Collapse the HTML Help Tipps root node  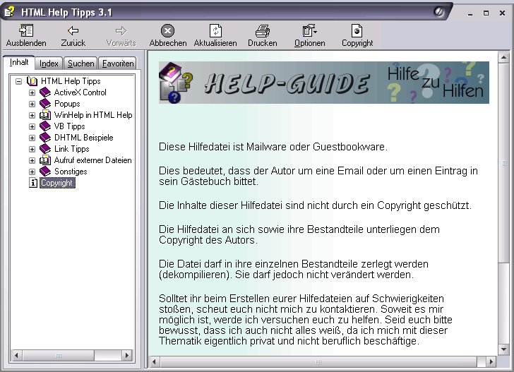[18, 81]
